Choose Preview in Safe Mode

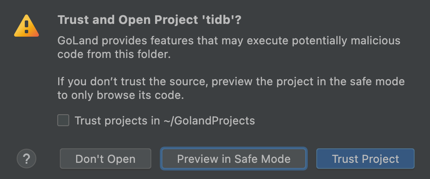[x=233, y=159]
